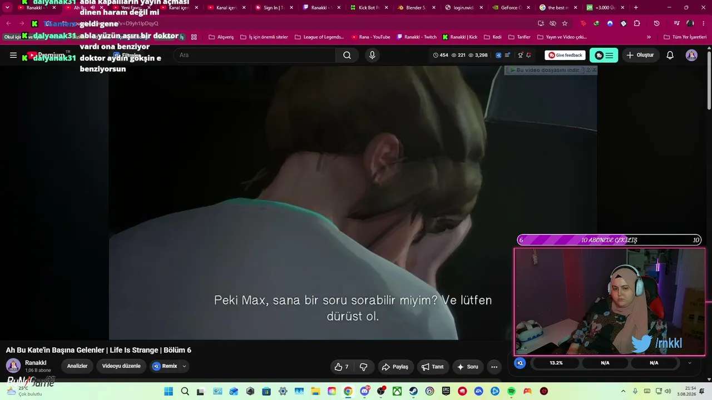Open a new browser tab
The width and height of the screenshot is (712, 400).
[x=636, y=8]
